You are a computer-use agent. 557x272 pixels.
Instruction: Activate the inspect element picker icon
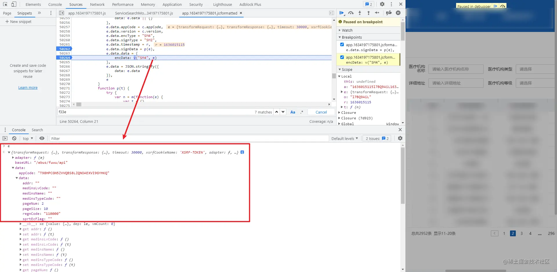5,4
